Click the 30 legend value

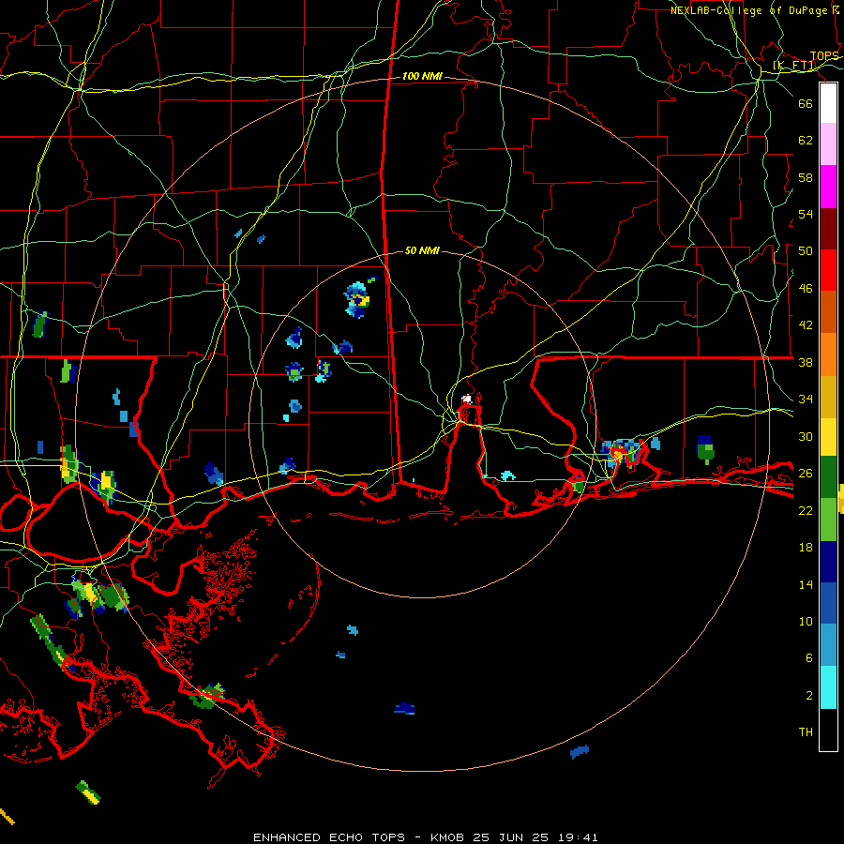[x=806, y=436]
